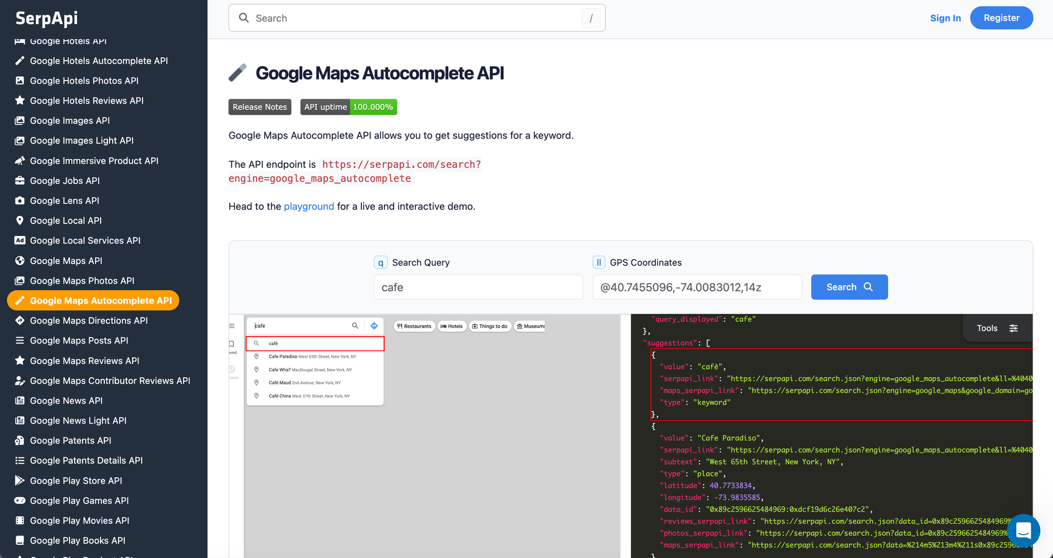1053x558 pixels.
Task: Open Google Immersive Product API in sidebar
Action: point(94,161)
